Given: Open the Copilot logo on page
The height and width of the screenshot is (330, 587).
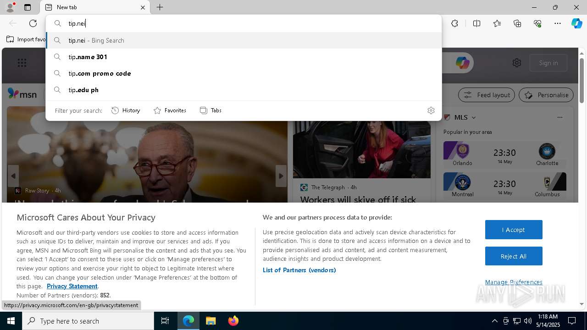Looking at the screenshot, I should (462, 63).
